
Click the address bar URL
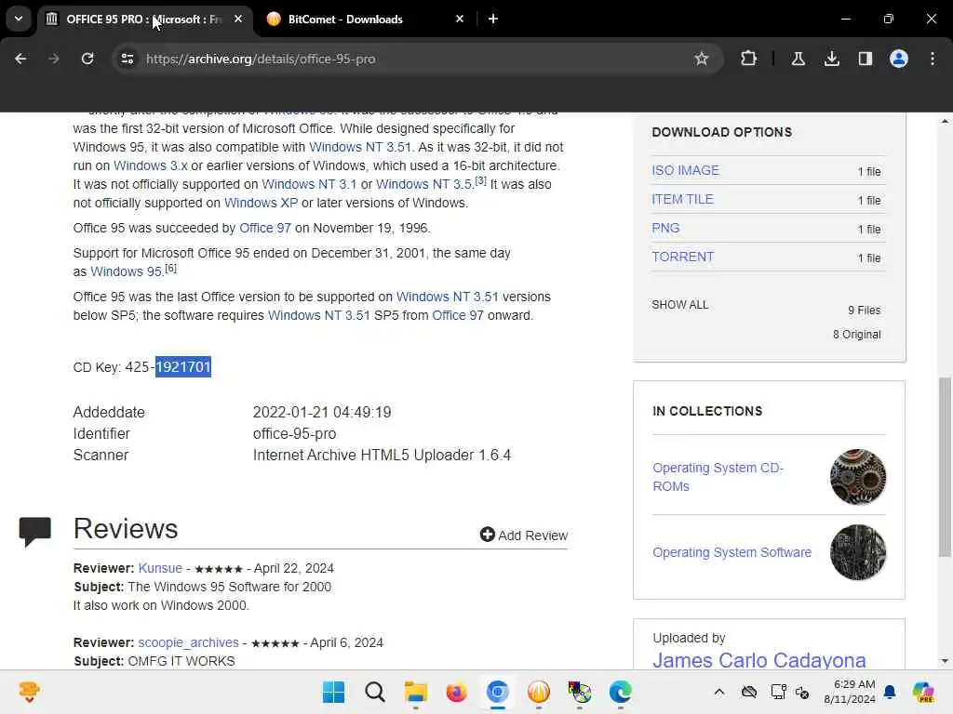click(x=261, y=59)
